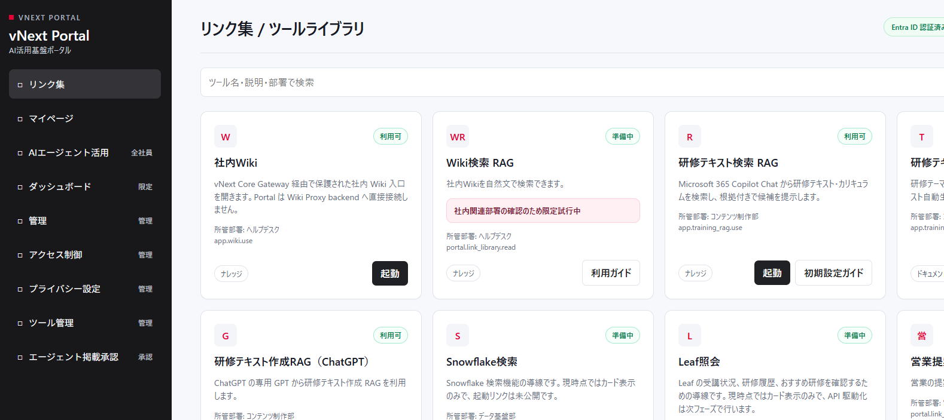Open マイページ in the sidebar
This screenshot has height=420, width=944.
(85, 118)
